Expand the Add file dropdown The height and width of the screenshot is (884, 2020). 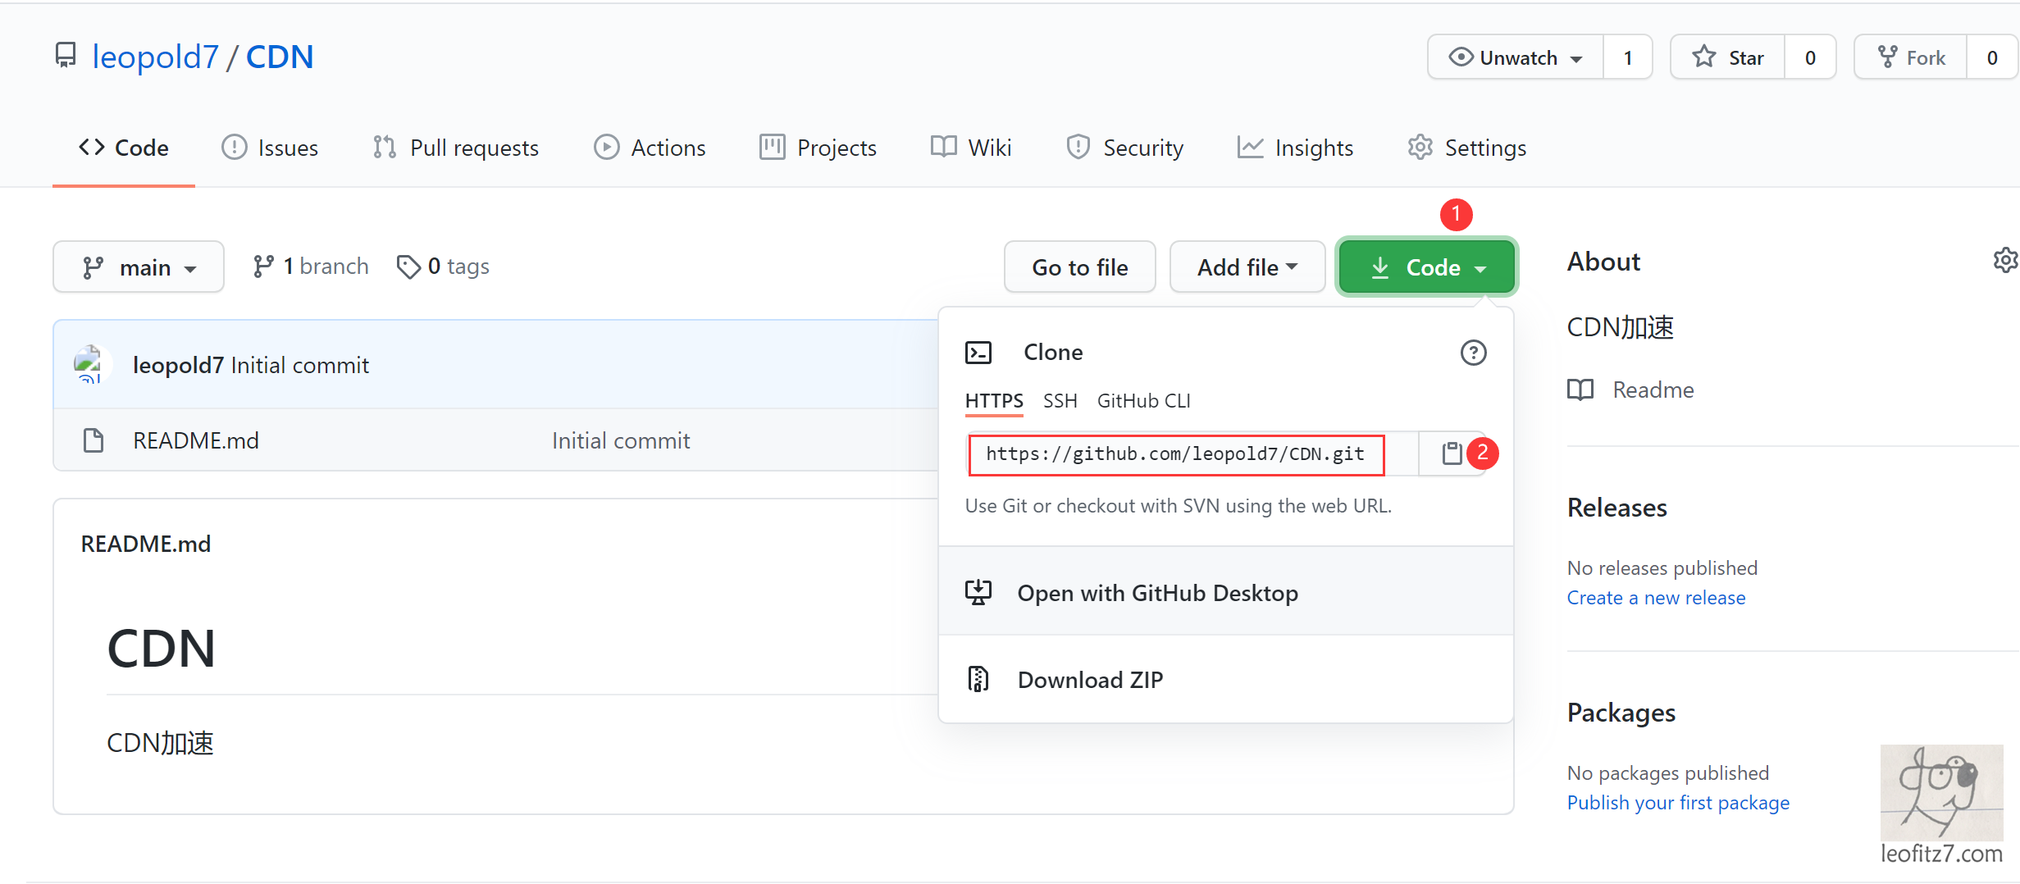coord(1247,267)
